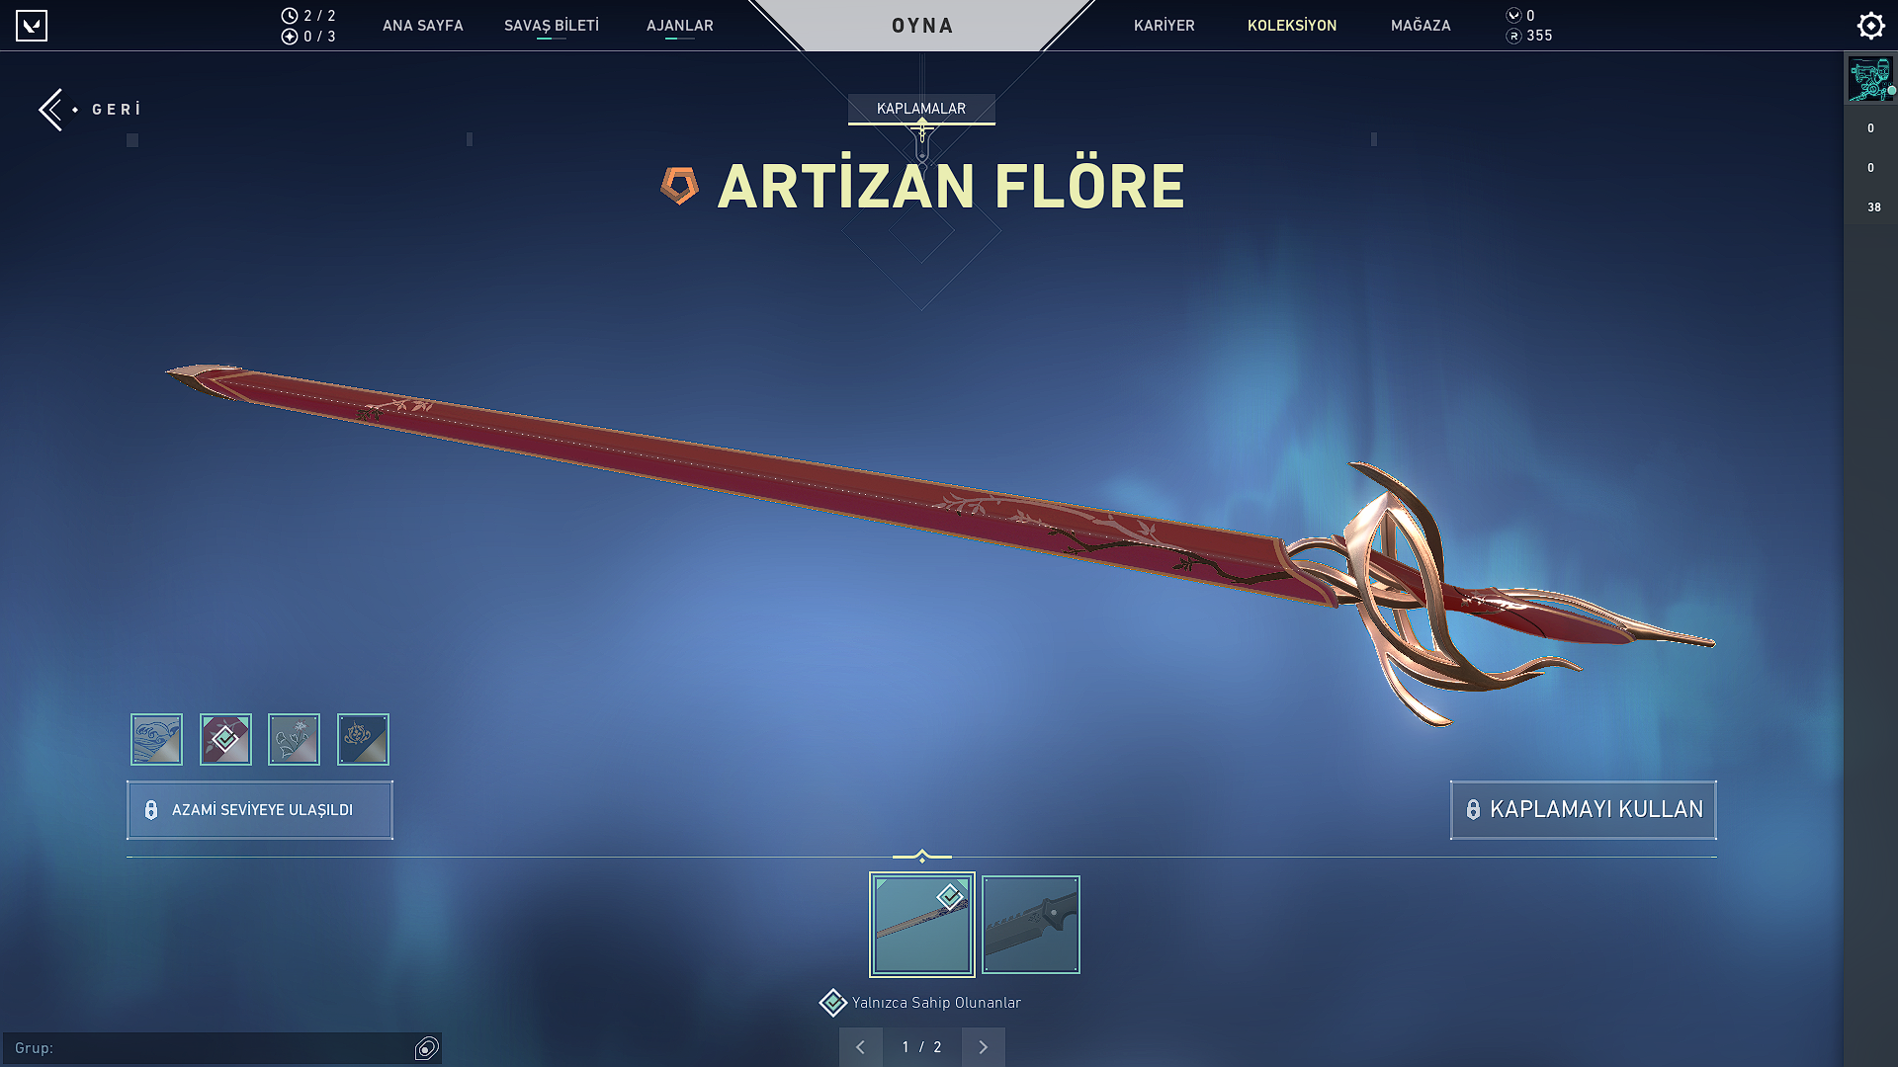
Task: Click AZAMİ SEVİYEYE ULAŞILDI button
Action: tap(260, 810)
